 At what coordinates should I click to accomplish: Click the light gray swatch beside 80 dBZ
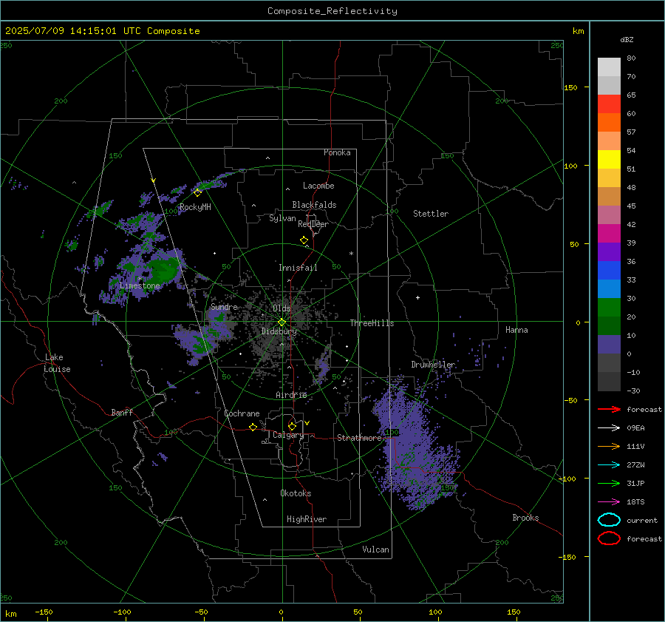(x=609, y=67)
